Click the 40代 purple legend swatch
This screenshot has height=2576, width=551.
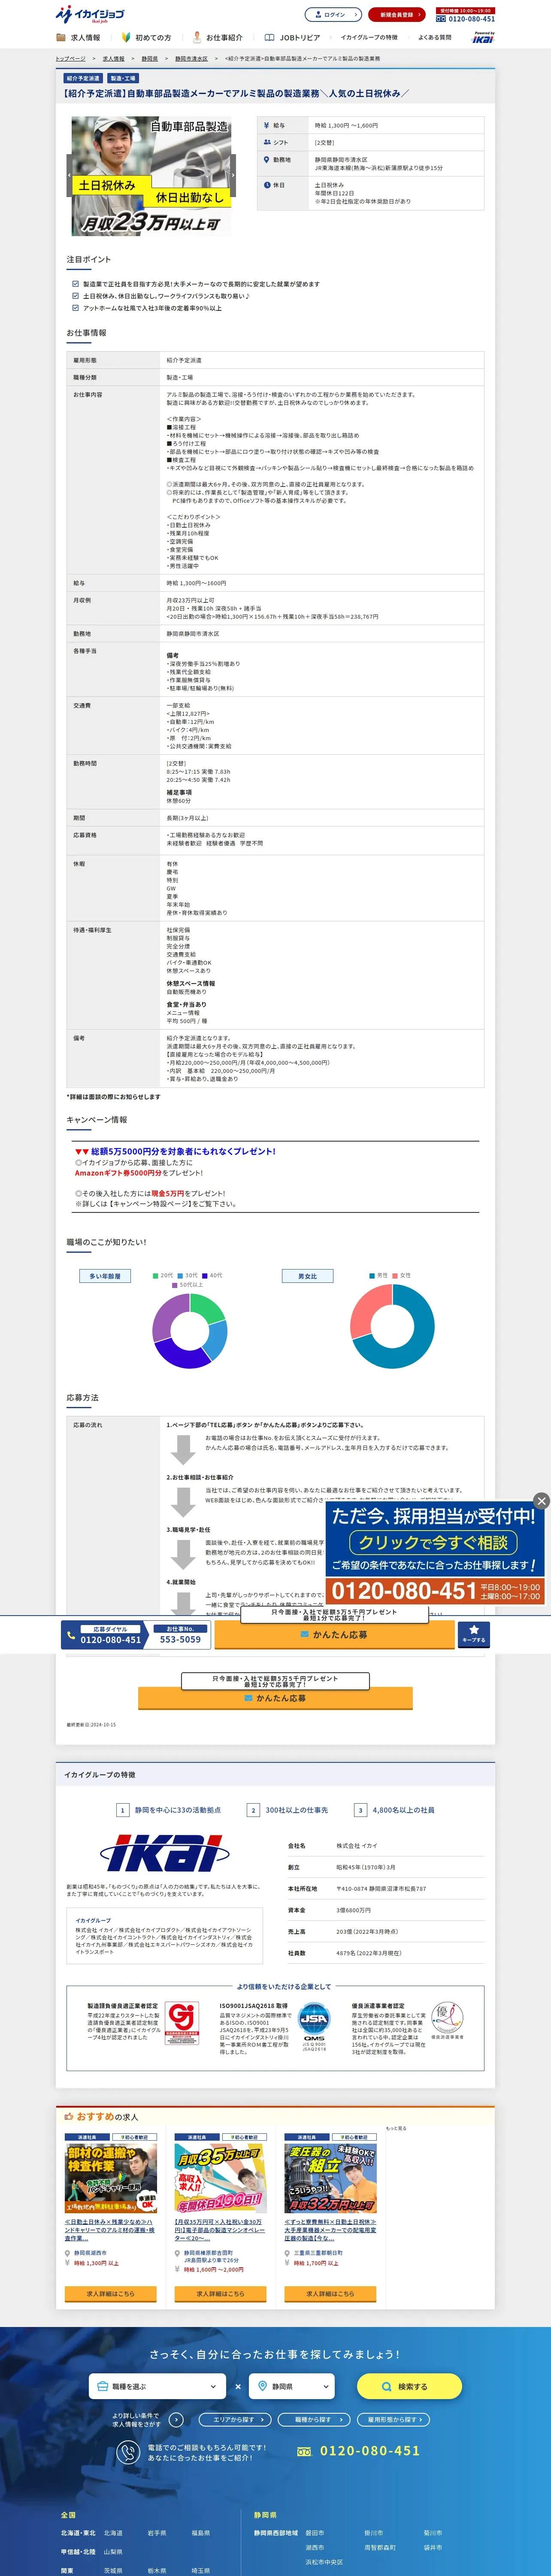[205, 1275]
